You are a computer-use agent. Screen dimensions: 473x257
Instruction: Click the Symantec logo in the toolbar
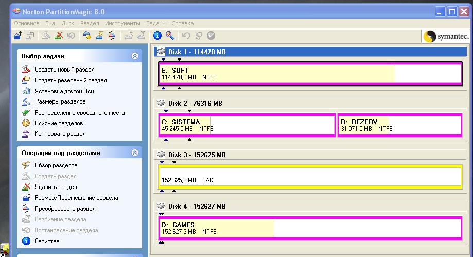click(x=445, y=36)
